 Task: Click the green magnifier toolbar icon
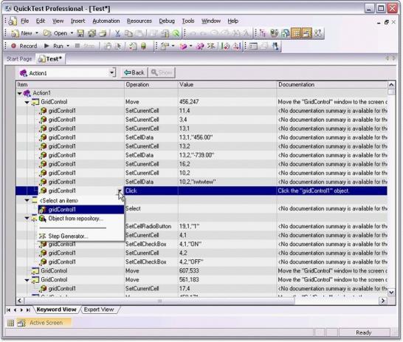coord(176,33)
